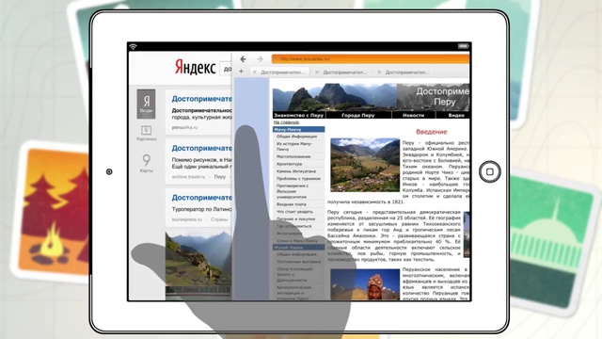602x339 pixels.
Task: Open 'Камень Интиуатана' sidebar item
Action: click(x=296, y=171)
